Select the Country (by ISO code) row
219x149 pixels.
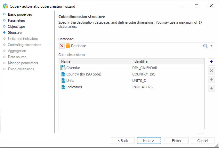point(84,74)
